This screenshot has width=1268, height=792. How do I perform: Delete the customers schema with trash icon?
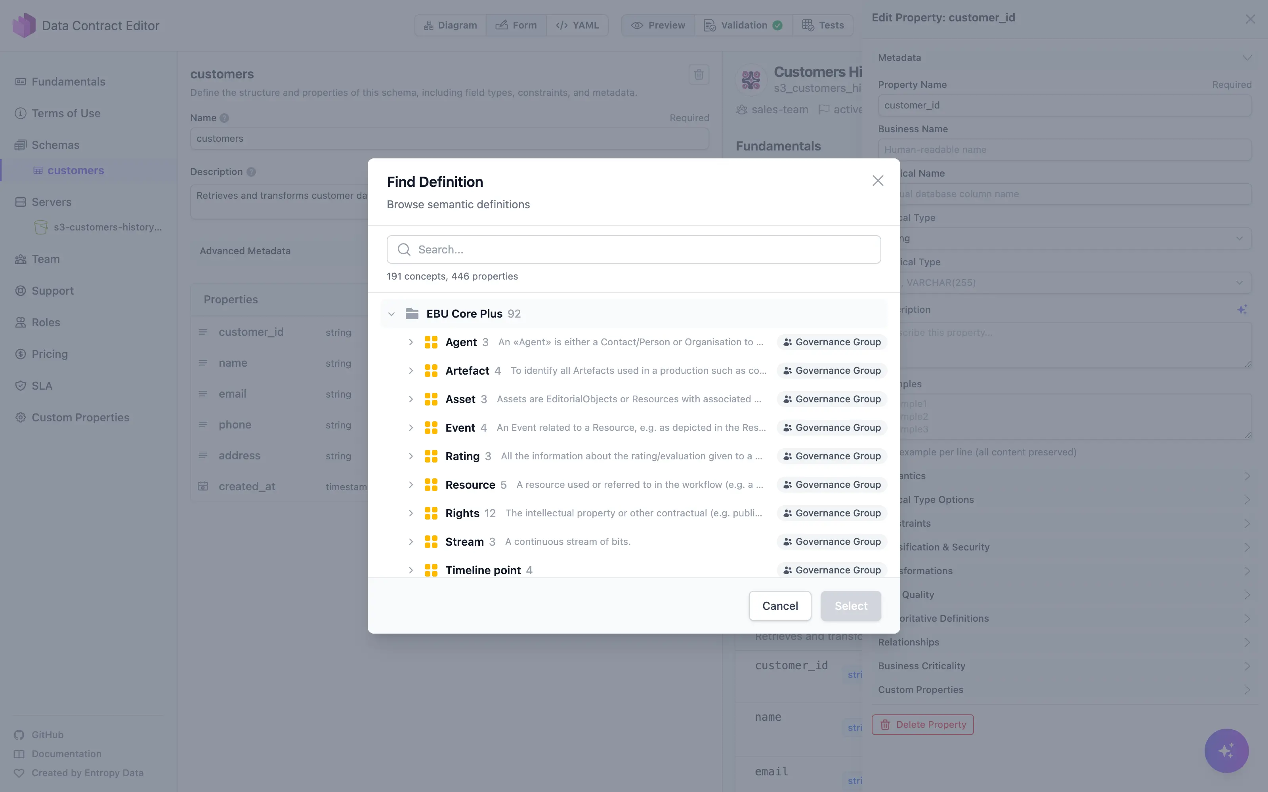(699, 74)
